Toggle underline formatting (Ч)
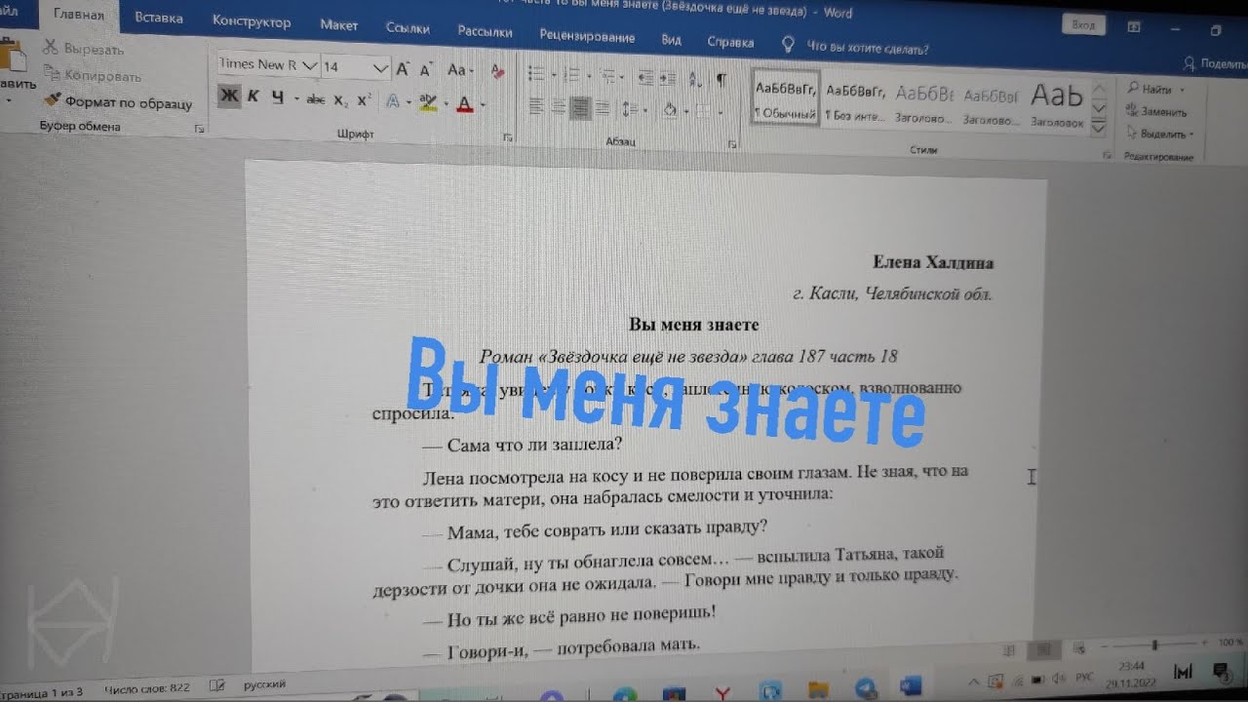1248x702 pixels. click(x=277, y=97)
